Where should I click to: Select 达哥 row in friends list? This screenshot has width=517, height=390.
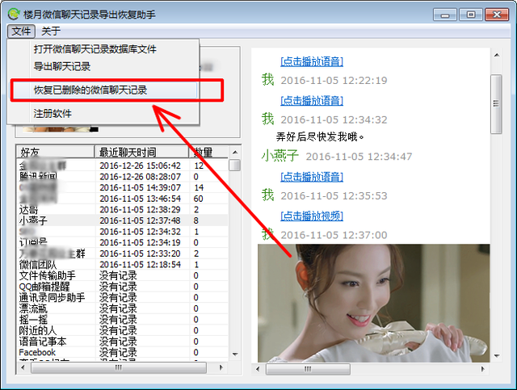pyautogui.click(x=122, y=210)
